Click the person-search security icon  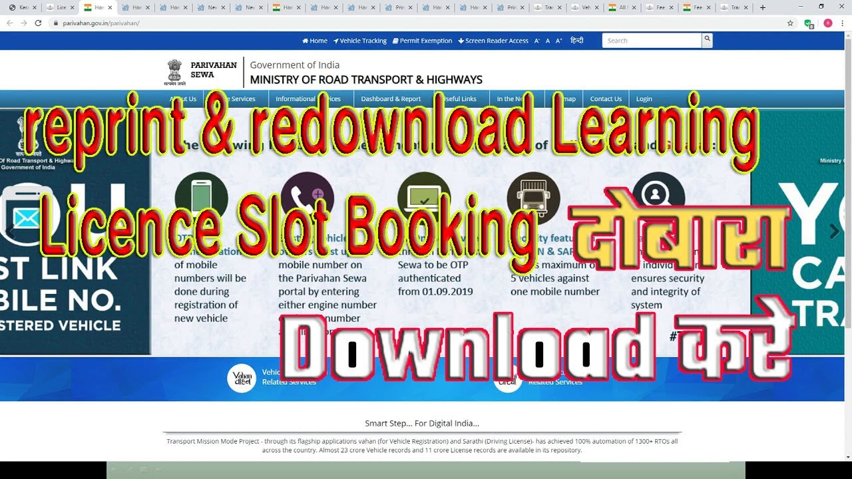(x=658, y=197)
